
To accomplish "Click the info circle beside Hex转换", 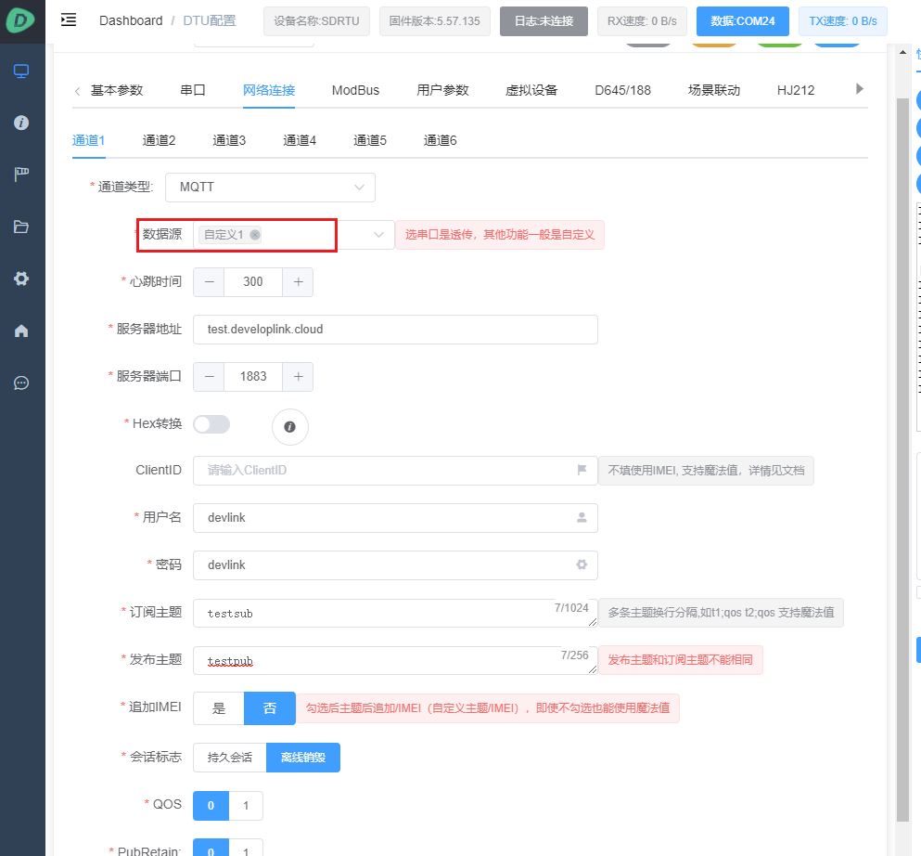I will click(x=289, y=426).
